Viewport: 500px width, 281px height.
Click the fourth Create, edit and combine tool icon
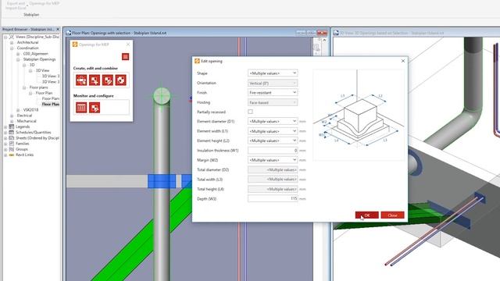pyautogui.click(x=120, y=80)
